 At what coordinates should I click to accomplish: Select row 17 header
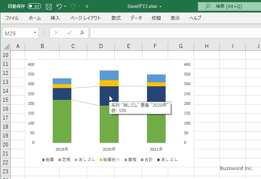tap(5, 118)
